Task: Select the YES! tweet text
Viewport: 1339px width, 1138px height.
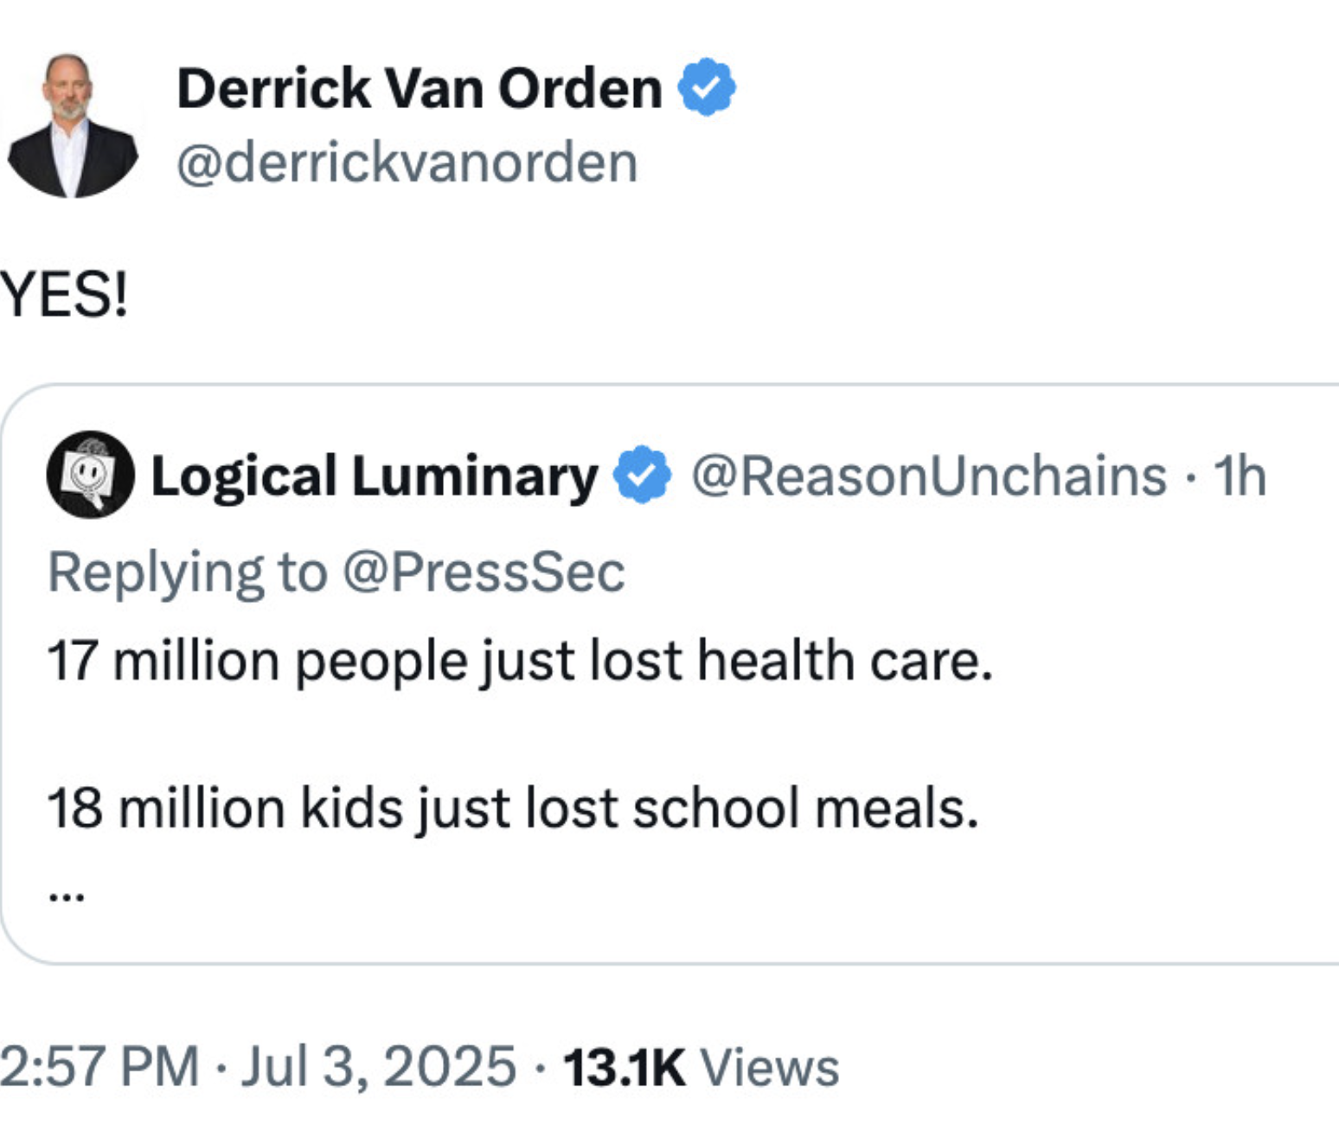Action: click(x=64, y=294)
